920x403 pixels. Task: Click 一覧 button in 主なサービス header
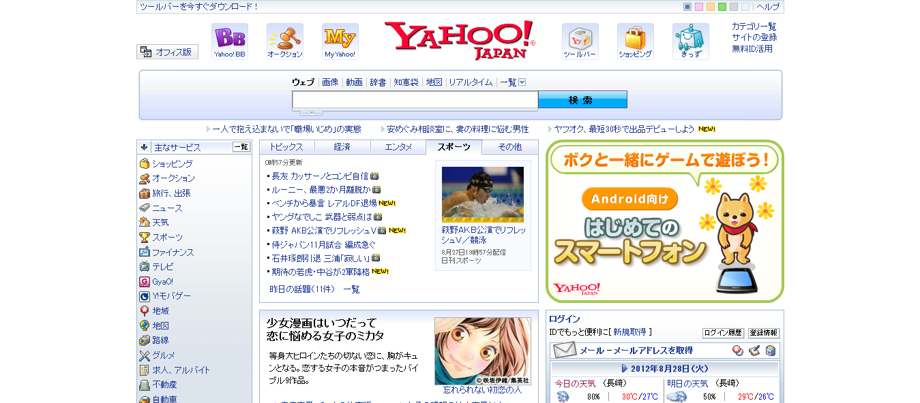pos(241,146)
